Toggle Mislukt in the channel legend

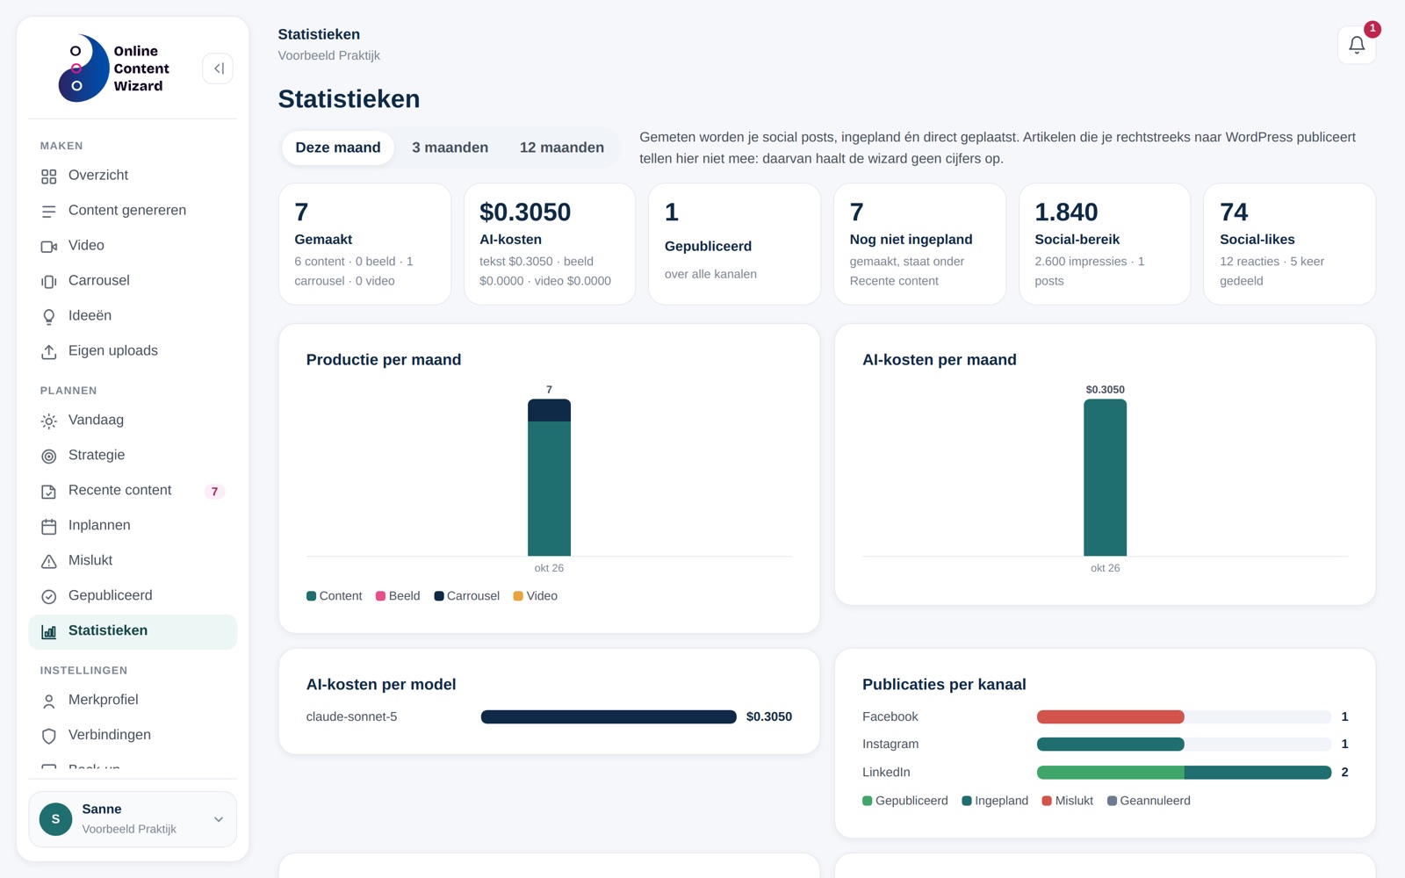1067,801
